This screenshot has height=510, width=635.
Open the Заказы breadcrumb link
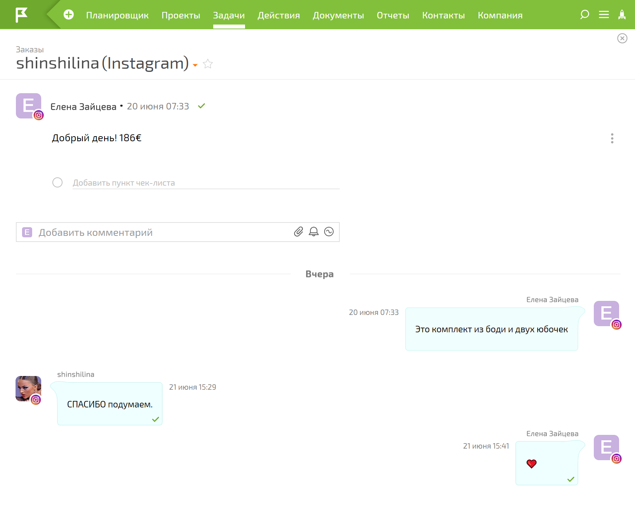pos(30,49)
